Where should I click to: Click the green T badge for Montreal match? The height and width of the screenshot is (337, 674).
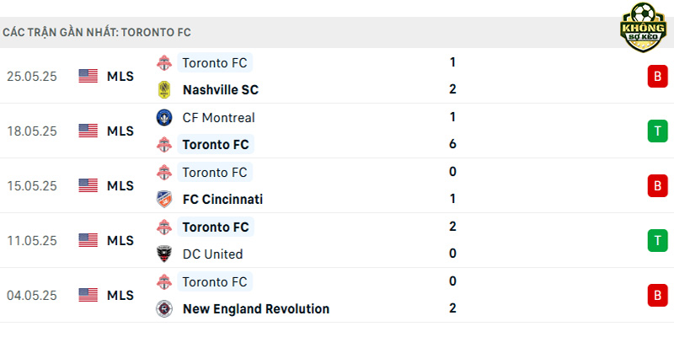[x=657, y=131]
